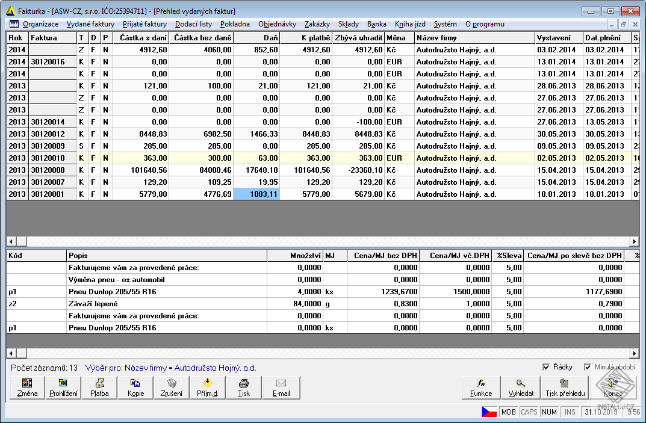This screenshot has width=646, height=423.
Task: Open the Sklady menu
Action: coord(348,24)
